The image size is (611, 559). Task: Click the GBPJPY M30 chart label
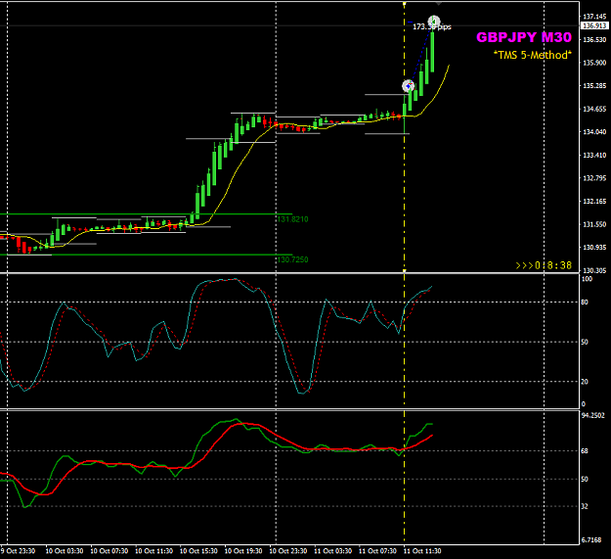point(524,37)
